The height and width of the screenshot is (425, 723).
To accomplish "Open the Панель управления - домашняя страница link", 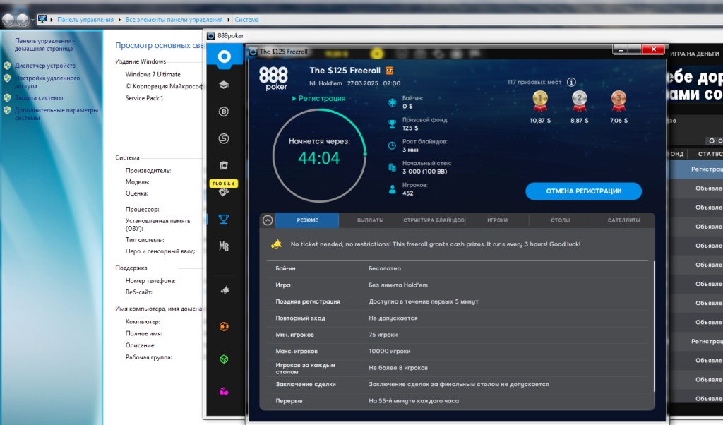I will [44, 44].
